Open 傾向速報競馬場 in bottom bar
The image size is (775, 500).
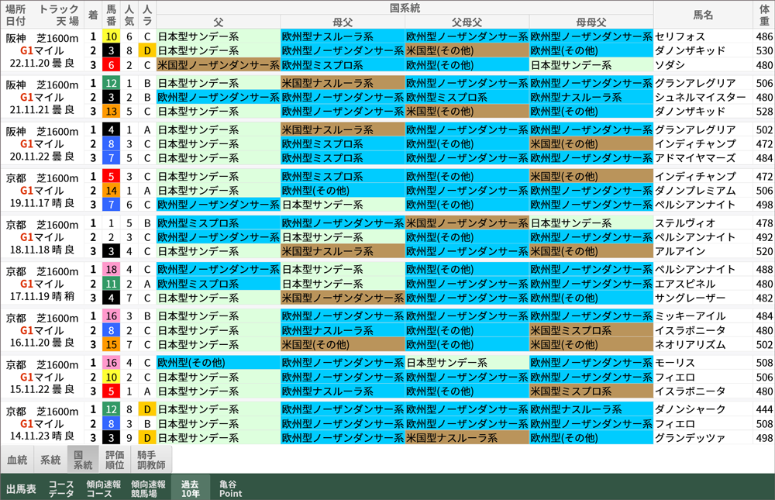[x=148, y=488]
